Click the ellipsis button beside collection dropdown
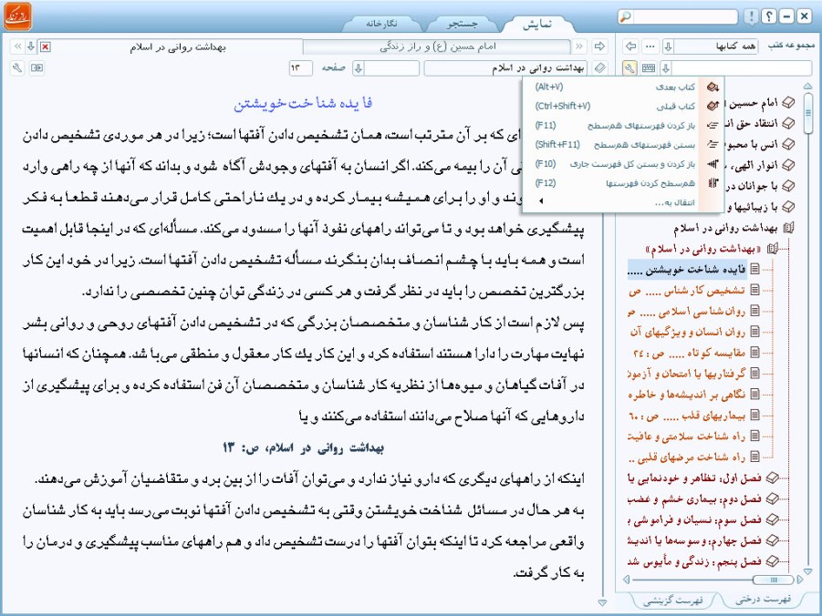The image size is (822, 616). click(x=650, y=46)
